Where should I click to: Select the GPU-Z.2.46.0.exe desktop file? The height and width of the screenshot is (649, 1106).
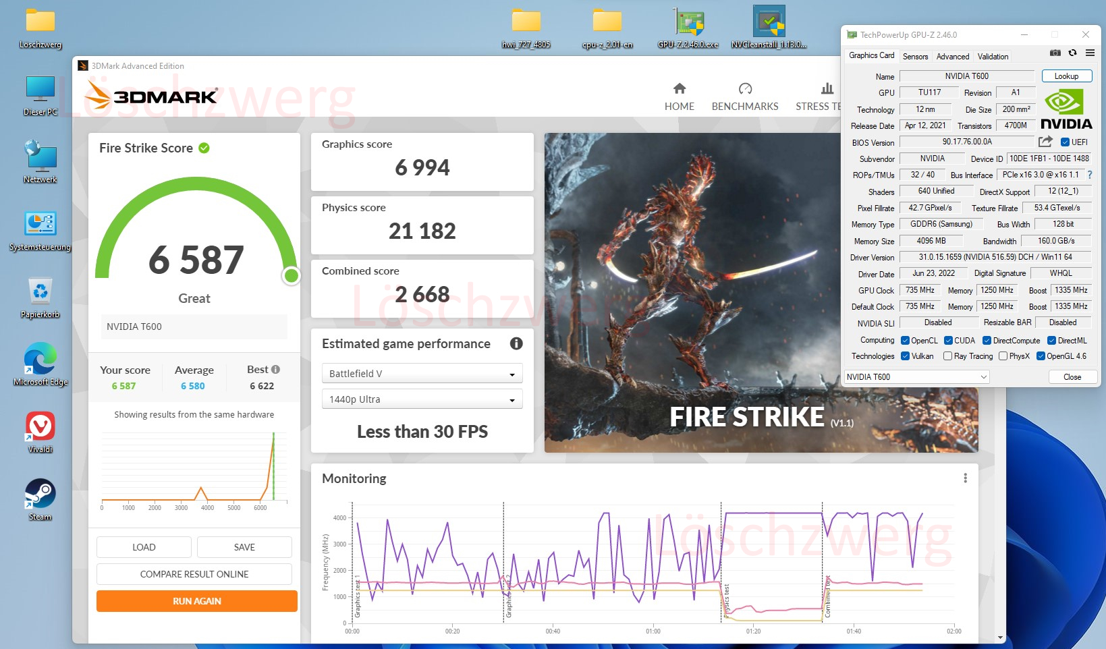pos(688,28)
